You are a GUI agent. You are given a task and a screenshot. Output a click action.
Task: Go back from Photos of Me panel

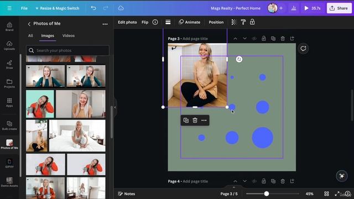pos(29,24)
